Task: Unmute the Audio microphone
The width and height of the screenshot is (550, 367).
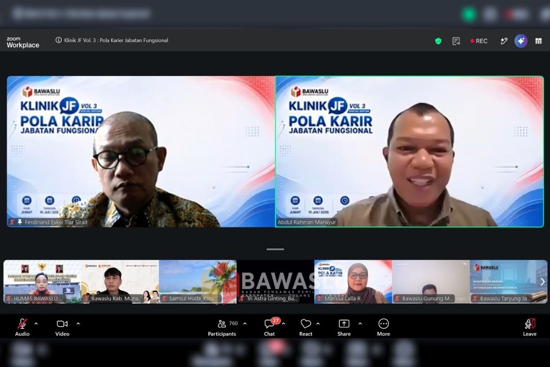Action: point(22,324)
